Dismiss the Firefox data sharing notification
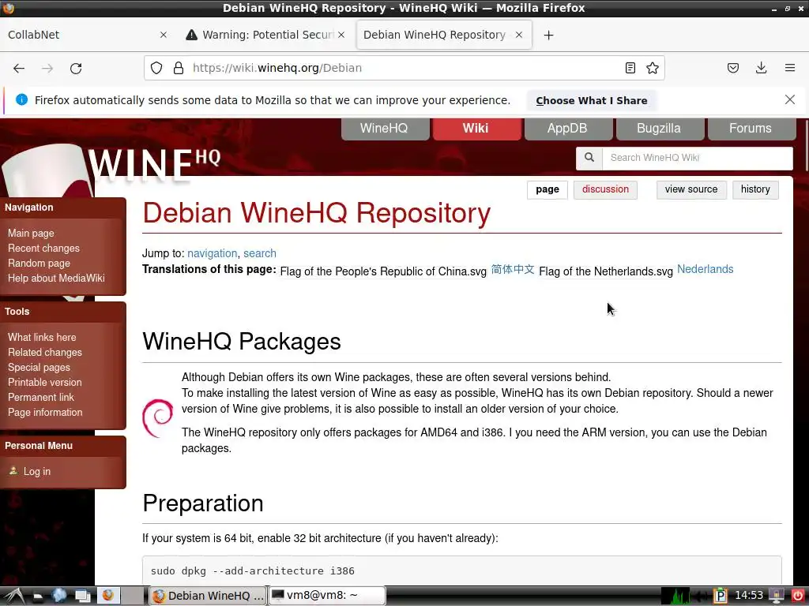 [x=789, y=99]
